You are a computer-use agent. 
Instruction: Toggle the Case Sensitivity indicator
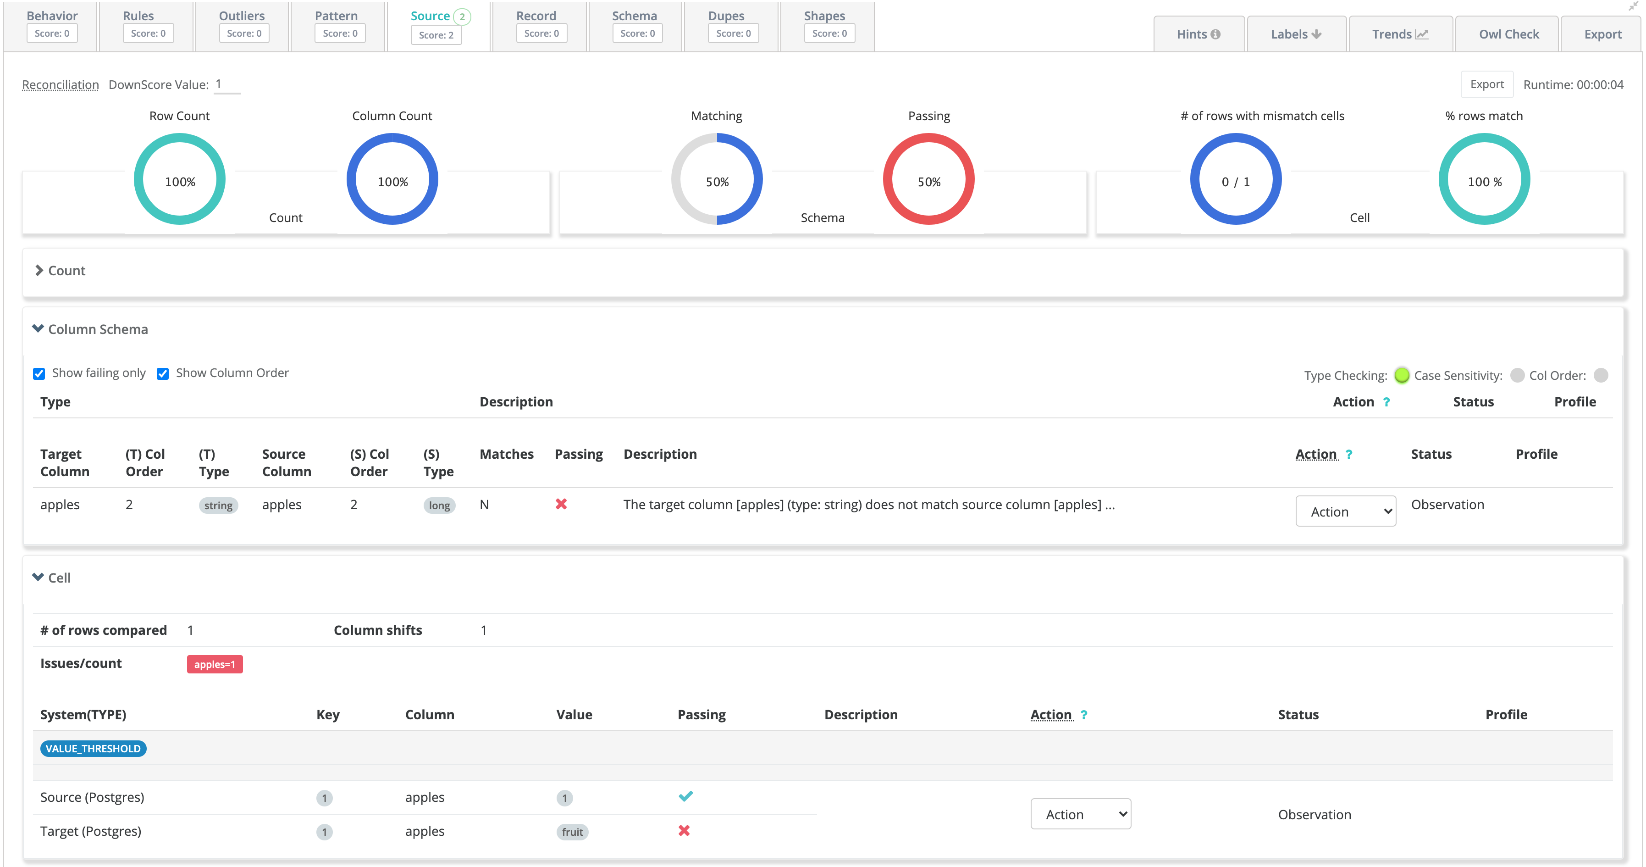1517,375
